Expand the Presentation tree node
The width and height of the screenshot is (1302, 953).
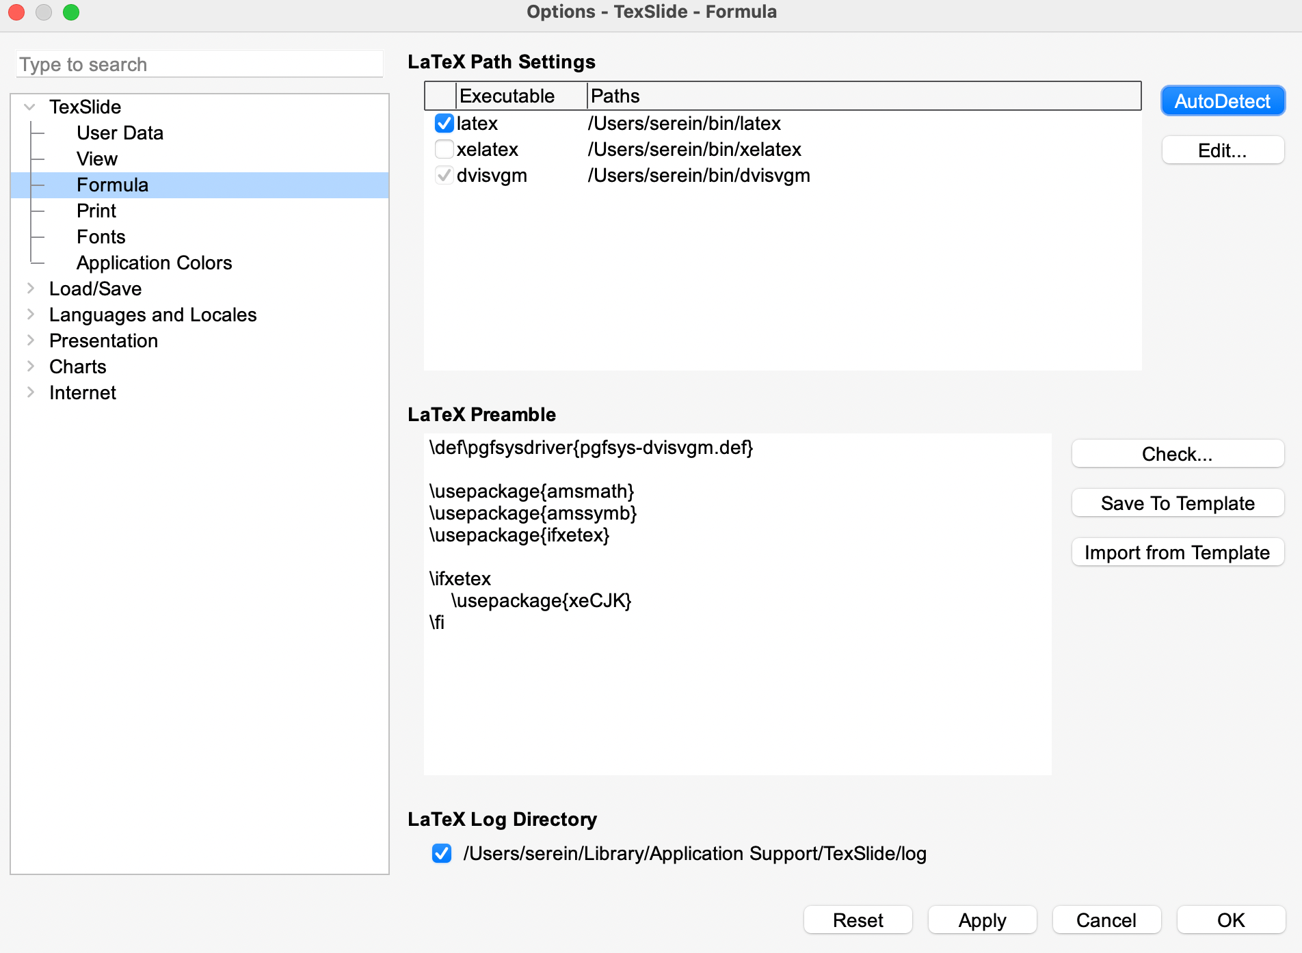click(31, 340)
